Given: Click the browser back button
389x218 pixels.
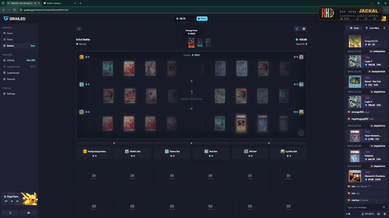Looking at the screenshot, I should pos(3,10).
